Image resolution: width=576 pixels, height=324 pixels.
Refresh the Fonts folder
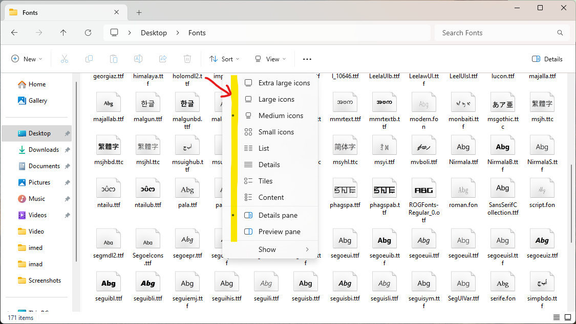click(88, 33)
